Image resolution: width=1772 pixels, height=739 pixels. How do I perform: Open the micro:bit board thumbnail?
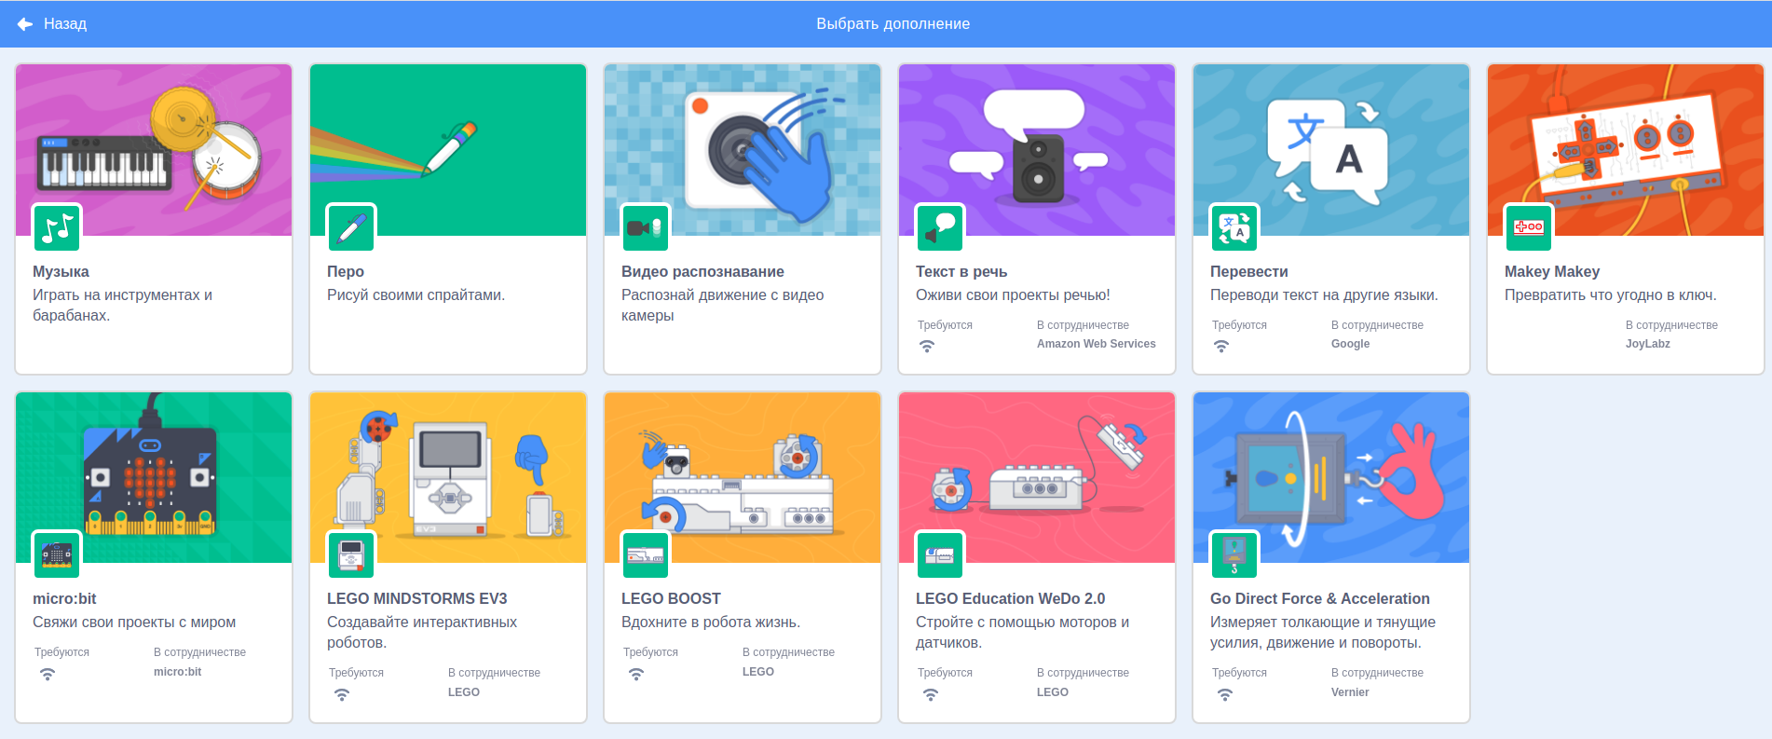(154, 477)
